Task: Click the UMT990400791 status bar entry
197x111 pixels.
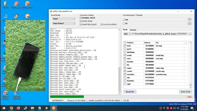Action: coord(58,101)
